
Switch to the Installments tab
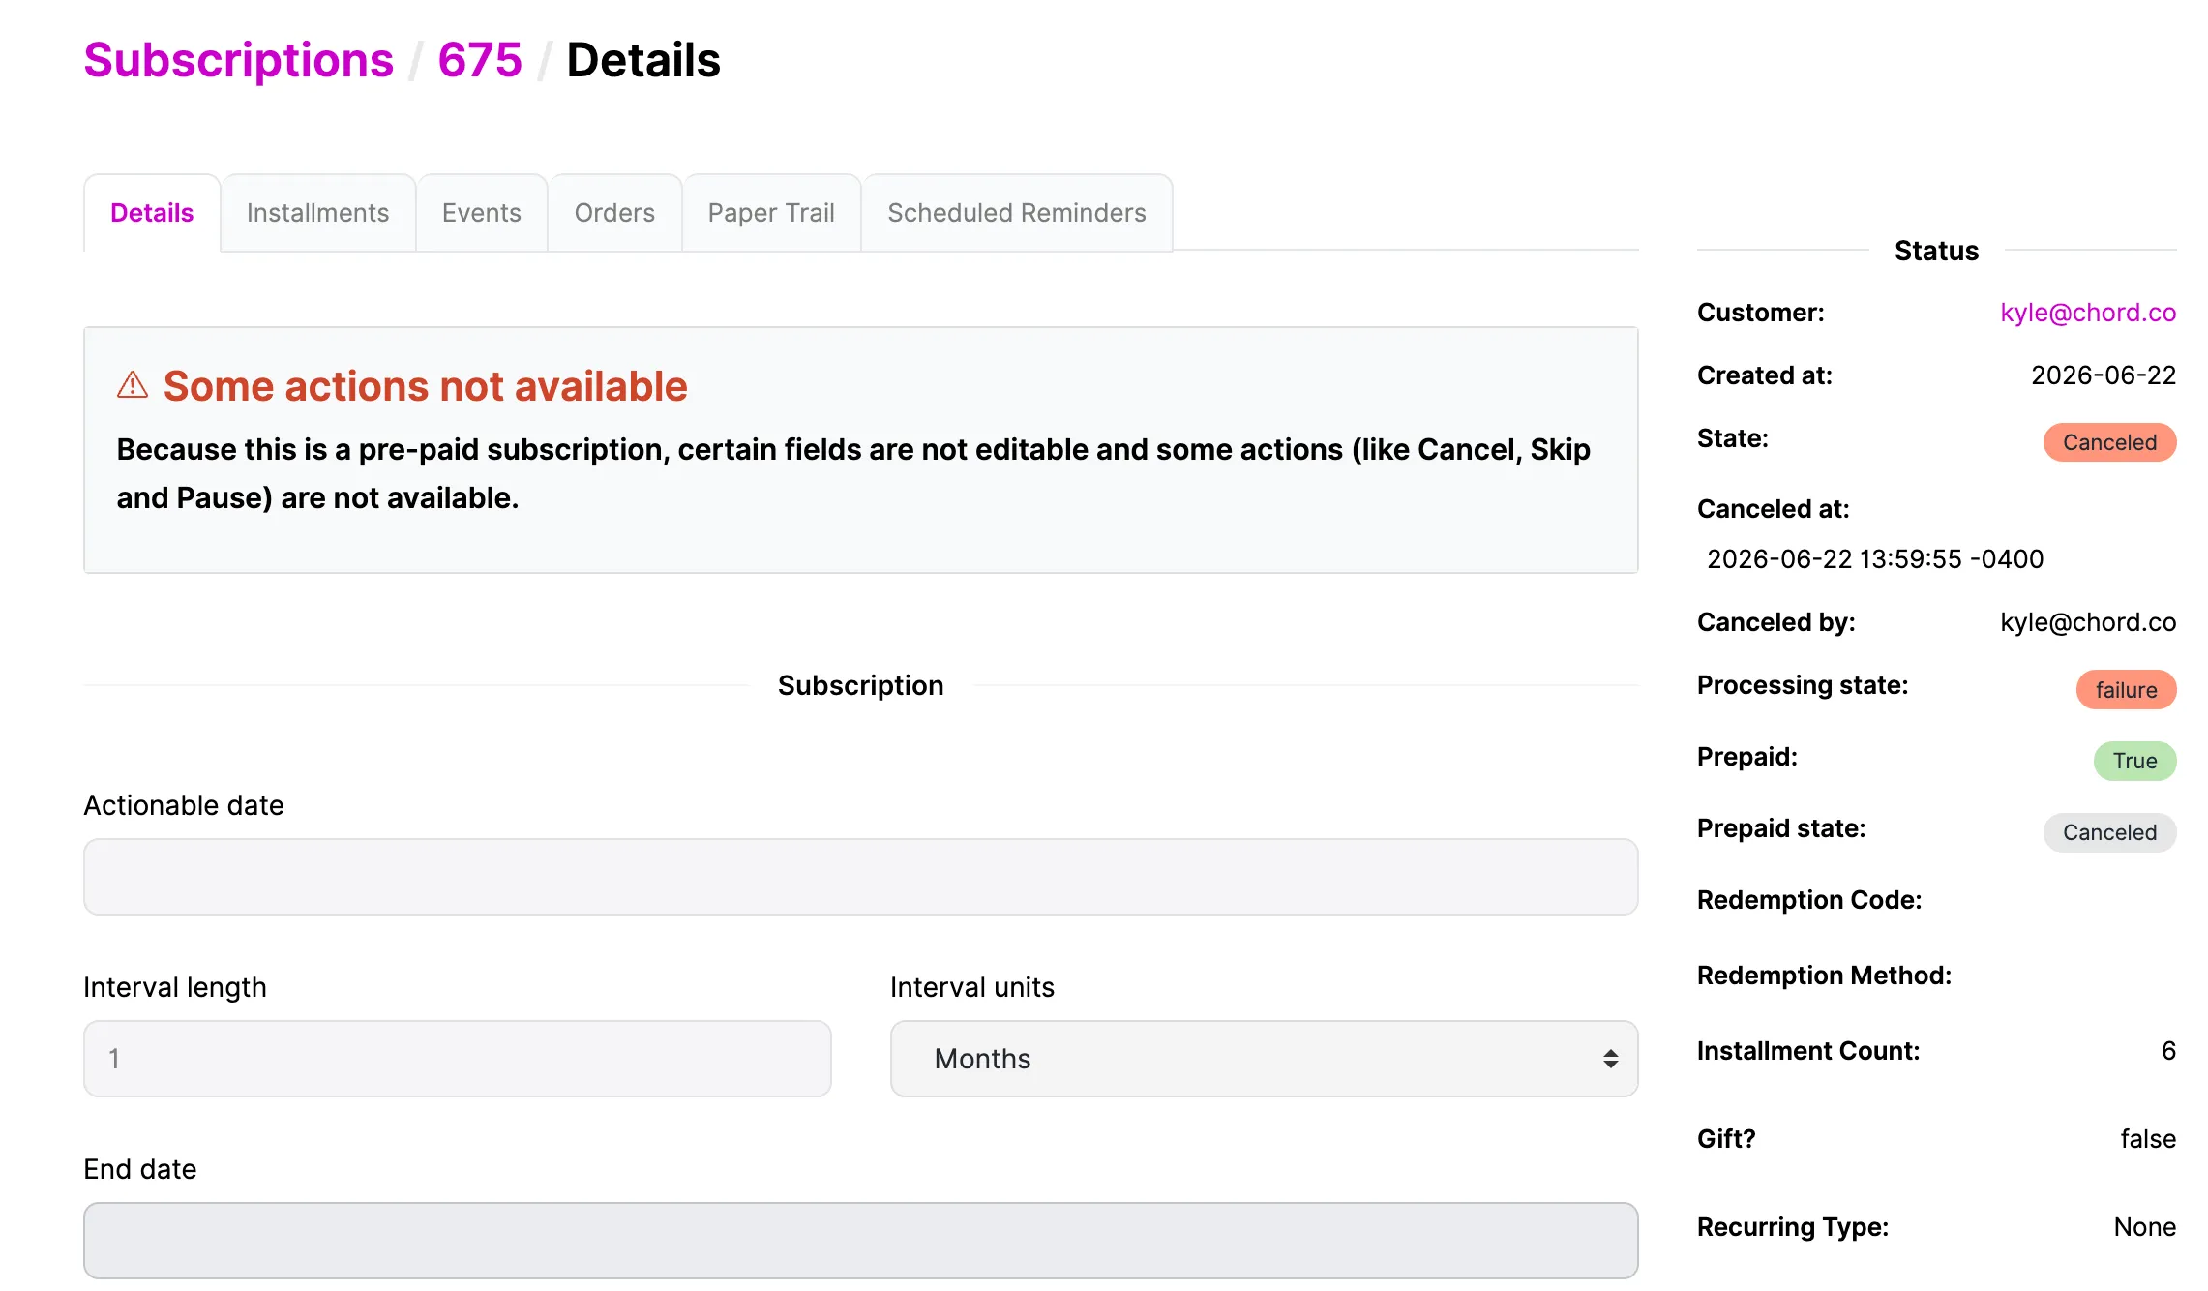[317, 213]
